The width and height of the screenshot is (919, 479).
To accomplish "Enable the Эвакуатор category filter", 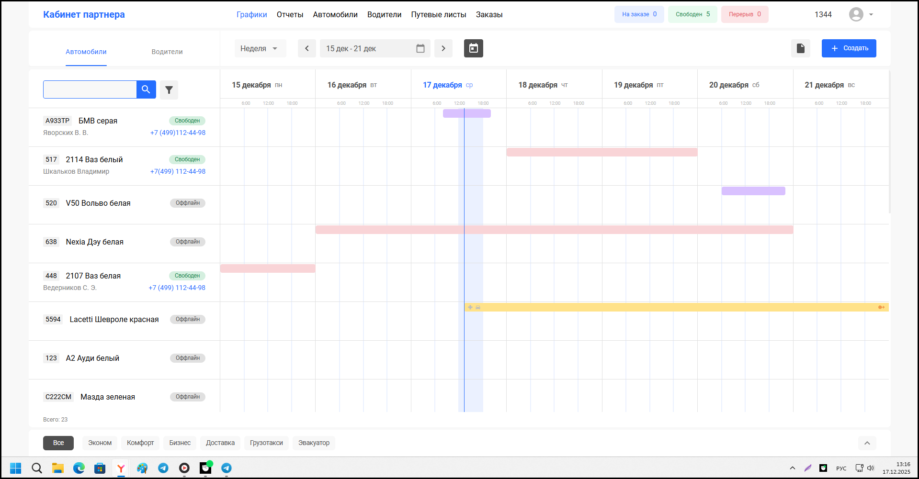I will point(314,443).
